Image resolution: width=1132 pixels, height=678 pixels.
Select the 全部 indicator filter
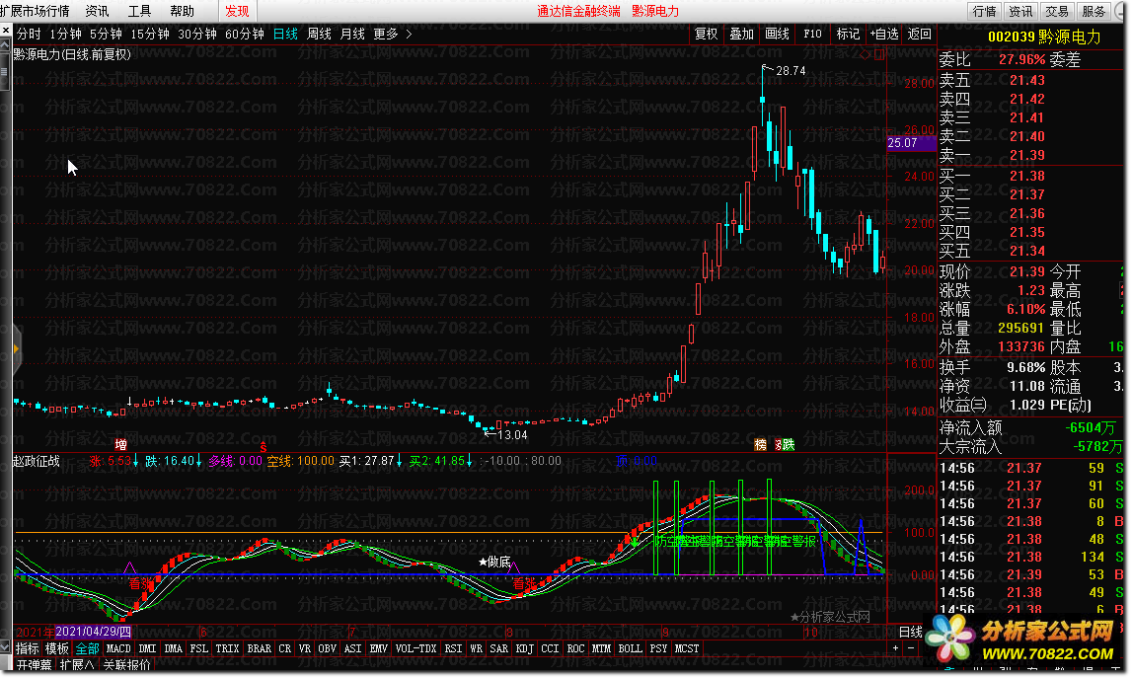click(x=87, y=648)
